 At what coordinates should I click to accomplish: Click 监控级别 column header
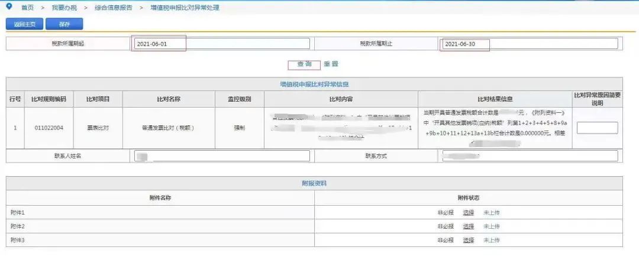tap(240, 99)
